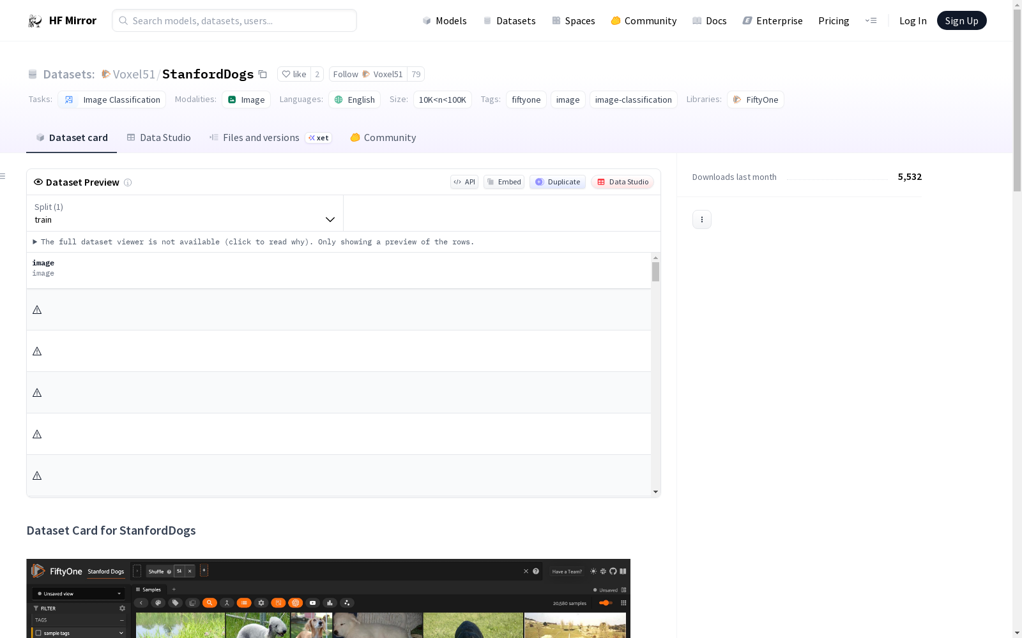The height and width of the screenshot is (638, 1022).
Task: Click the 5,532 downloads value
Action: (910, 177)
